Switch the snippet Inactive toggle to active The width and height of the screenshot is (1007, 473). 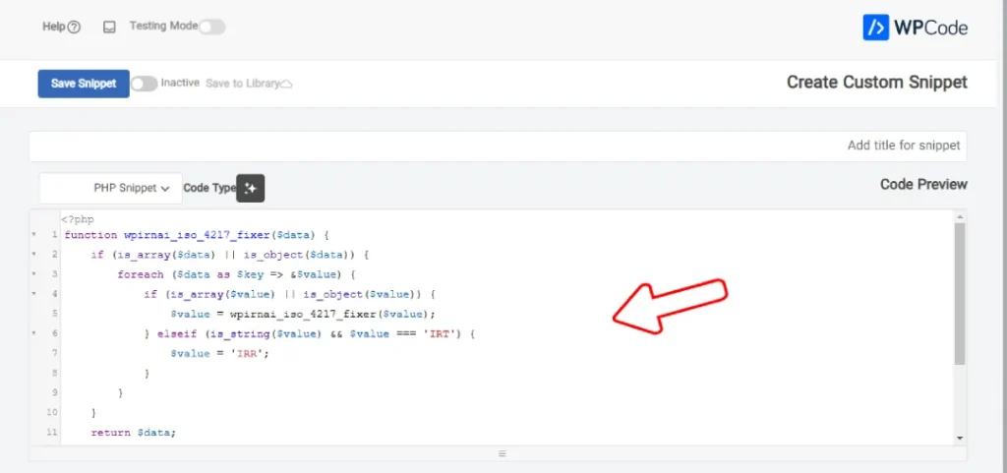(x=144, y=84)
